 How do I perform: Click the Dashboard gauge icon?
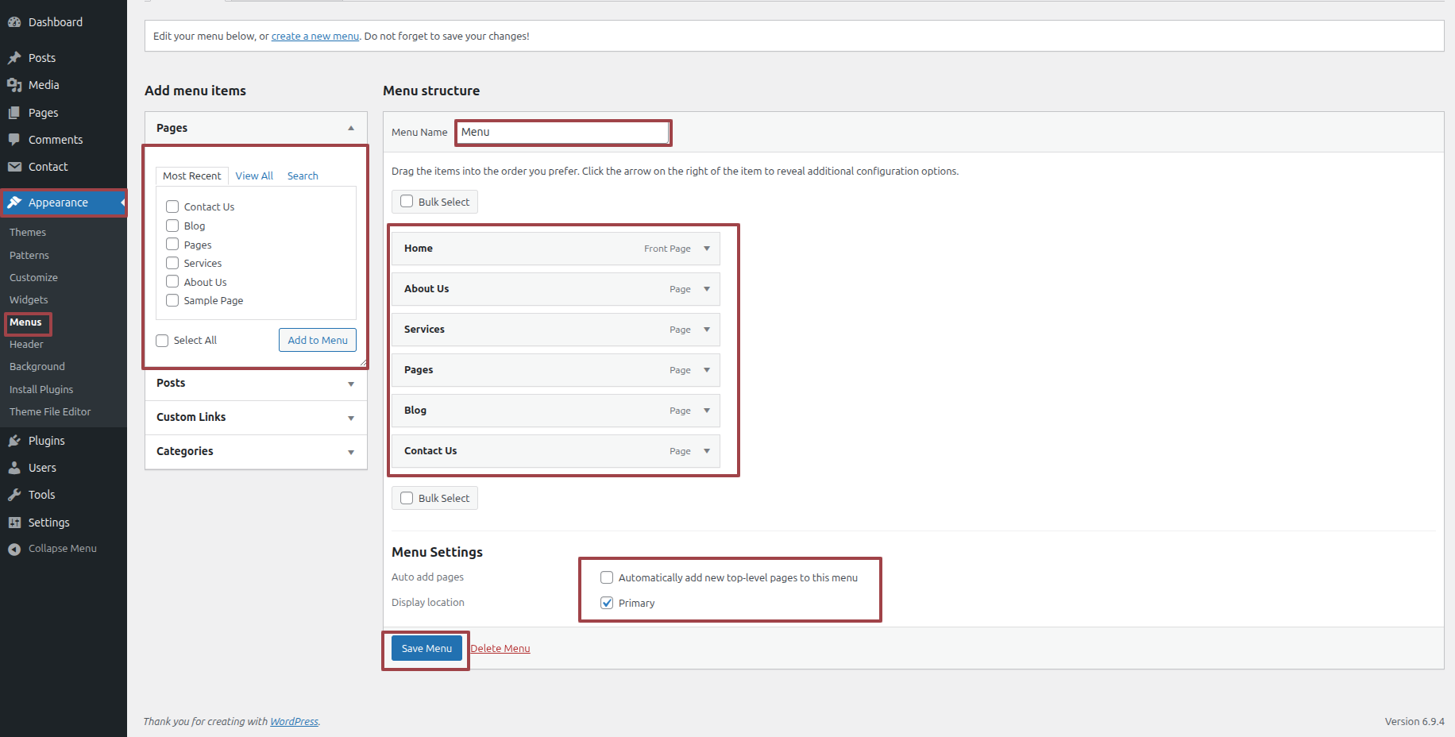[14, 22]
